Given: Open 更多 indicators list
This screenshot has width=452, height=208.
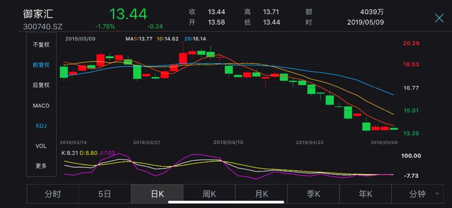Looking at the screenshot, I should click(x=41, y=166).
